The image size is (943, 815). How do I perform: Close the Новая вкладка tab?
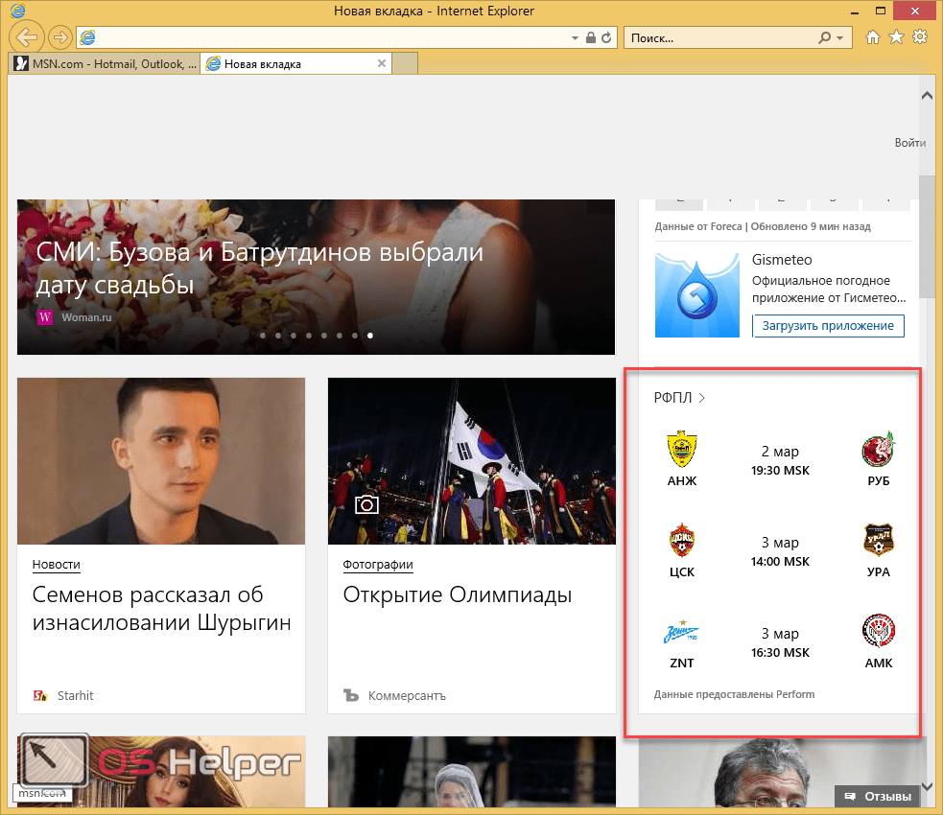pyautogui.click(x=382, y=64)
